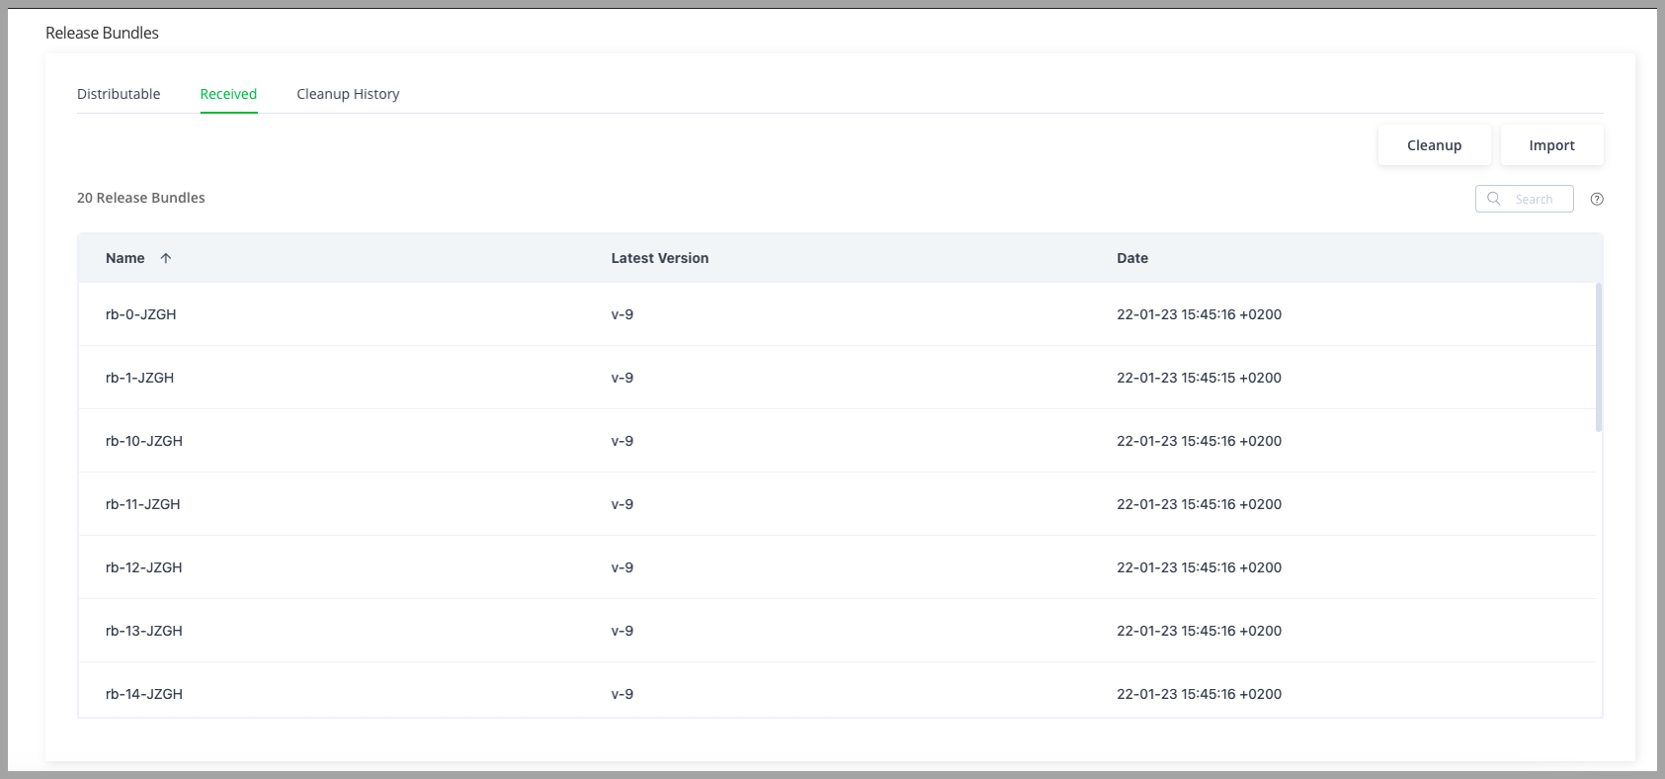This screenshot has height=779, width=1665.
Task: Click v-9 version in rb-11-JZGH row
Action: pyautogui.click(x=623, y=504)
